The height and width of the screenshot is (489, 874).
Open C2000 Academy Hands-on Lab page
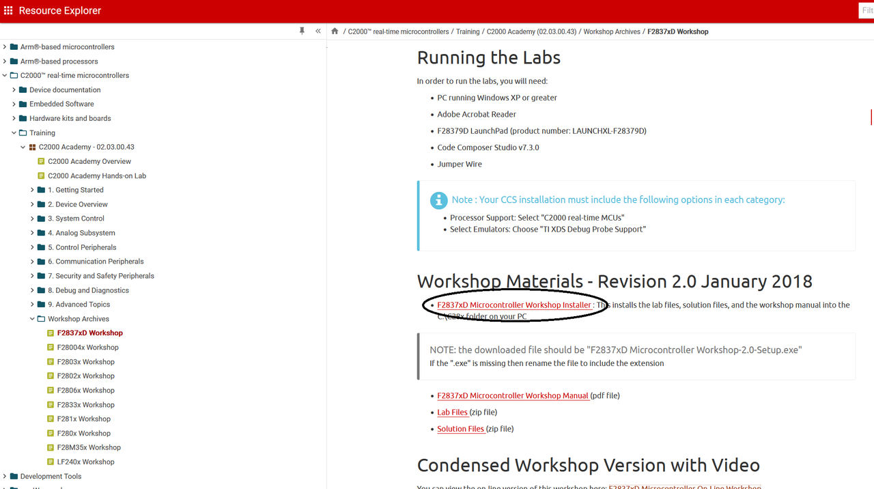pos(97,176)
